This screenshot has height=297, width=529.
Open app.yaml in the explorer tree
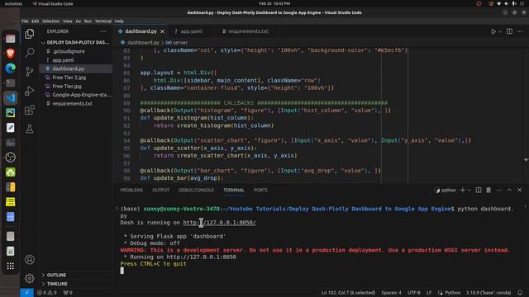coord(63,60)
